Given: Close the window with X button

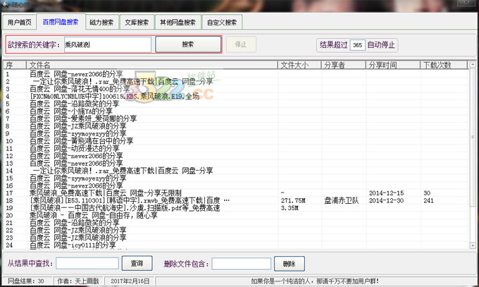Looking at the screenshot, I should pyautogui.click(x=466, y=2).
